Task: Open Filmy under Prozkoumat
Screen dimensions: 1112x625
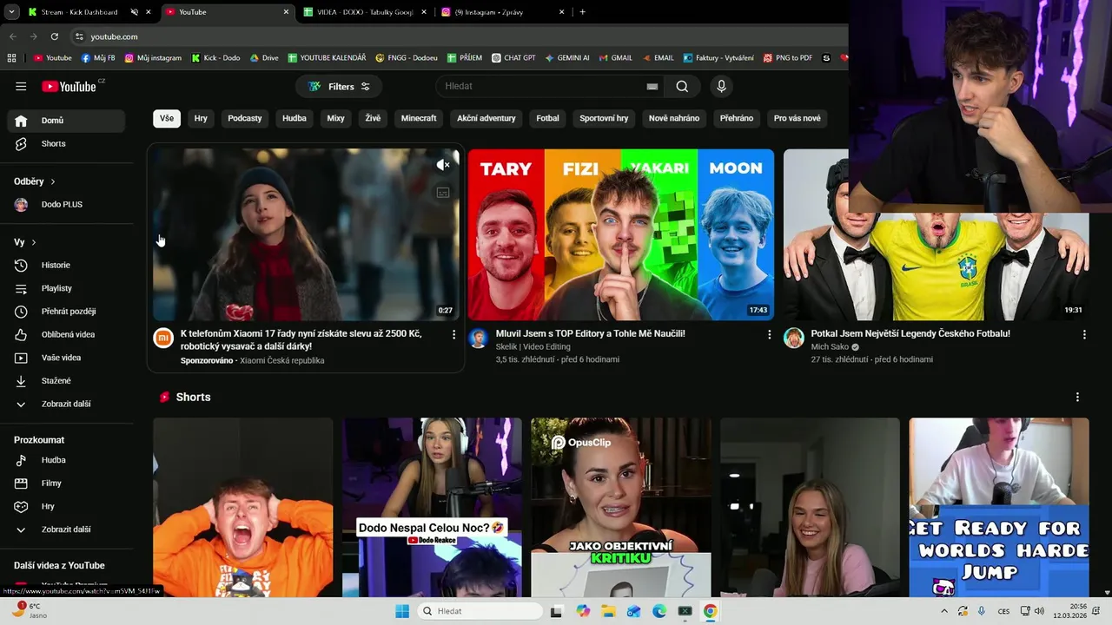Action: click(66, 484)
